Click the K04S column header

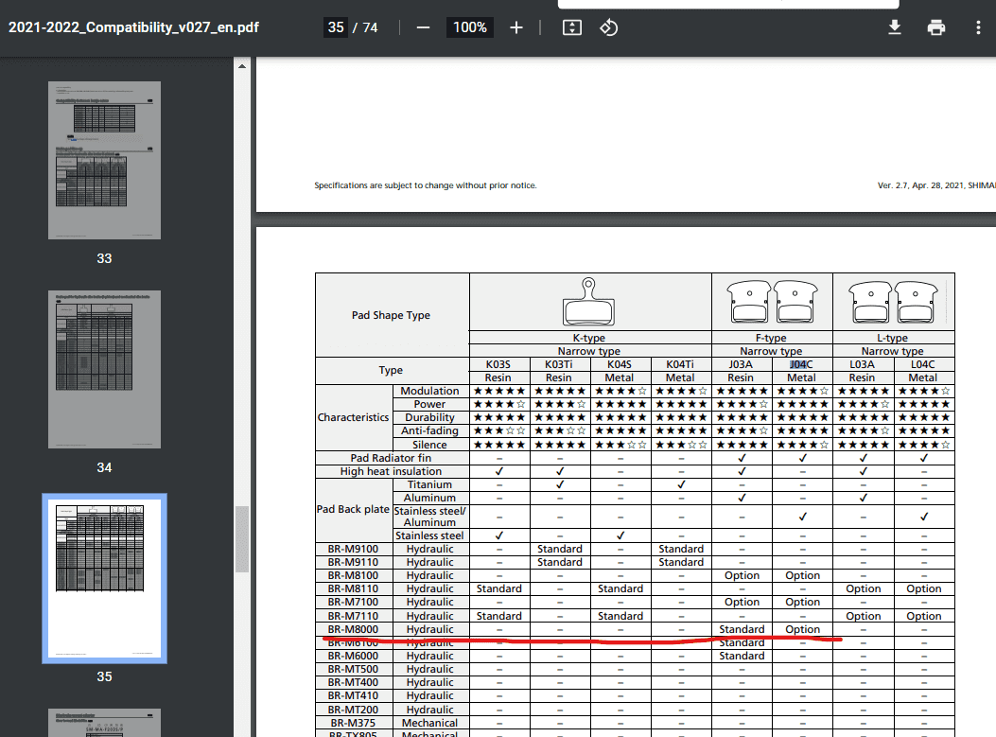(620, 364)
